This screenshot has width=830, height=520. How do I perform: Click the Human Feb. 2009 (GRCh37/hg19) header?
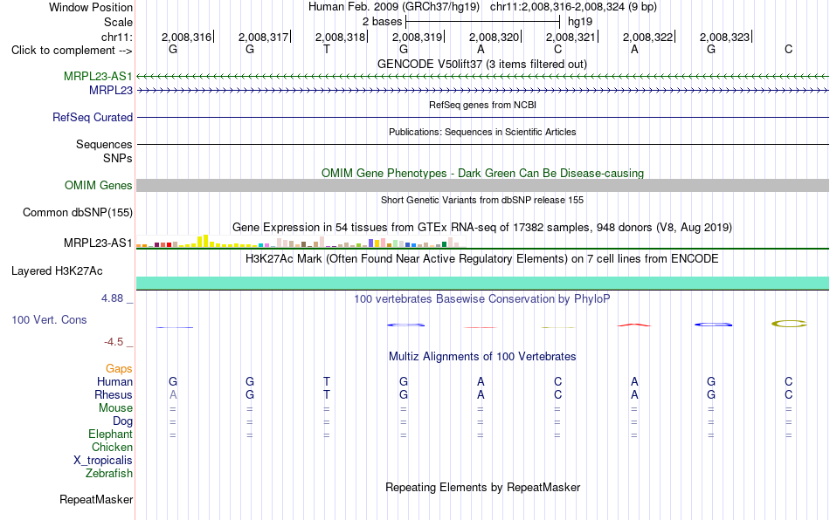click(x=394, y=7)
